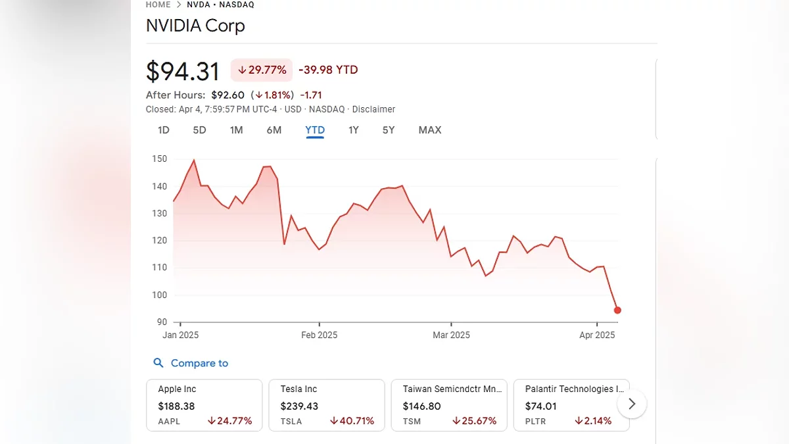Click the Compare to link

[x=199, y=363]
